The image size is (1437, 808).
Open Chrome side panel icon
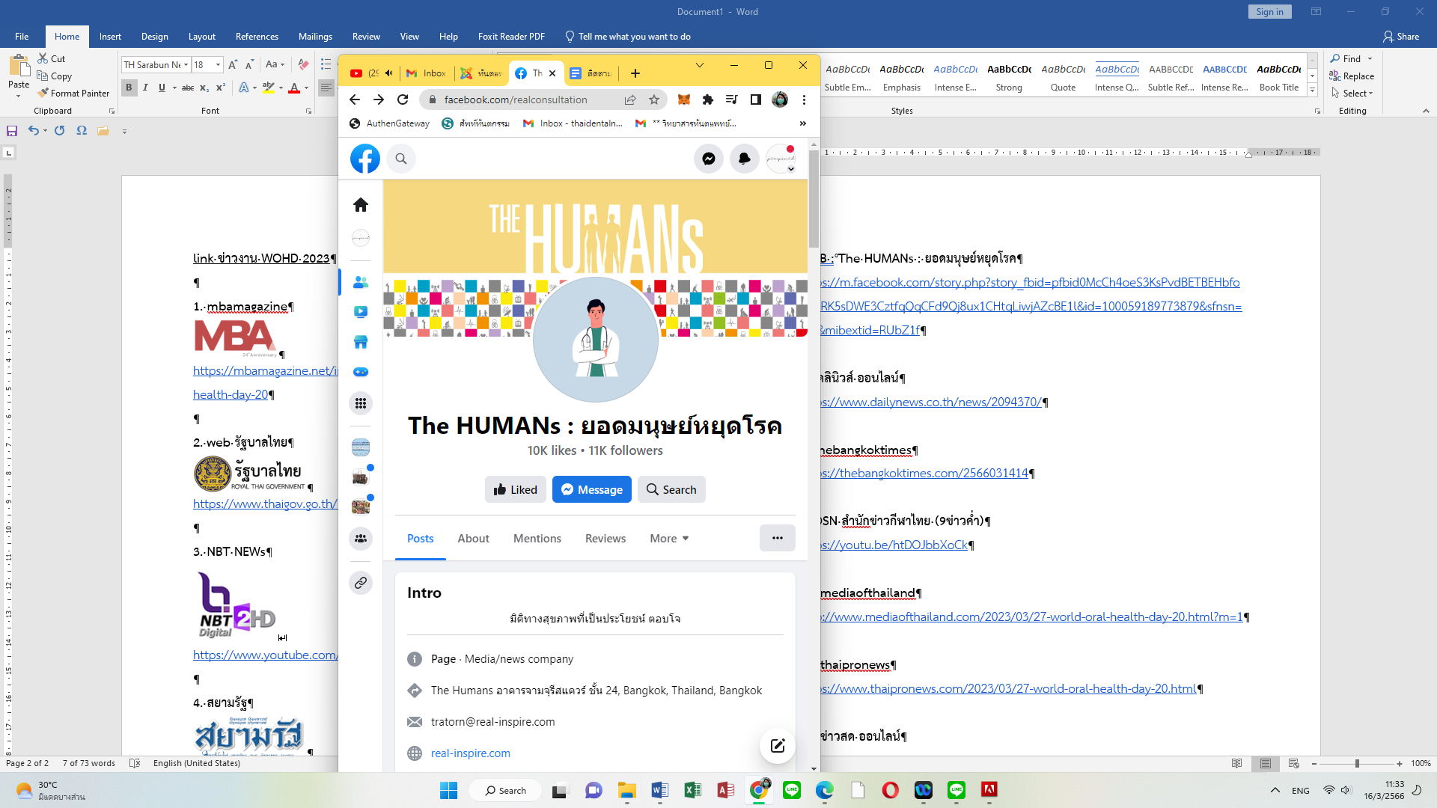(x=756, y=100)
